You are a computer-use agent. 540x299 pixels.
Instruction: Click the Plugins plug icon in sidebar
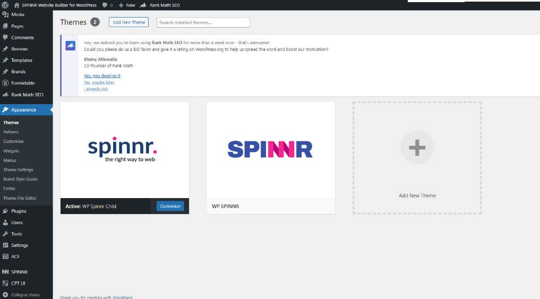click(x=5, y=211)
